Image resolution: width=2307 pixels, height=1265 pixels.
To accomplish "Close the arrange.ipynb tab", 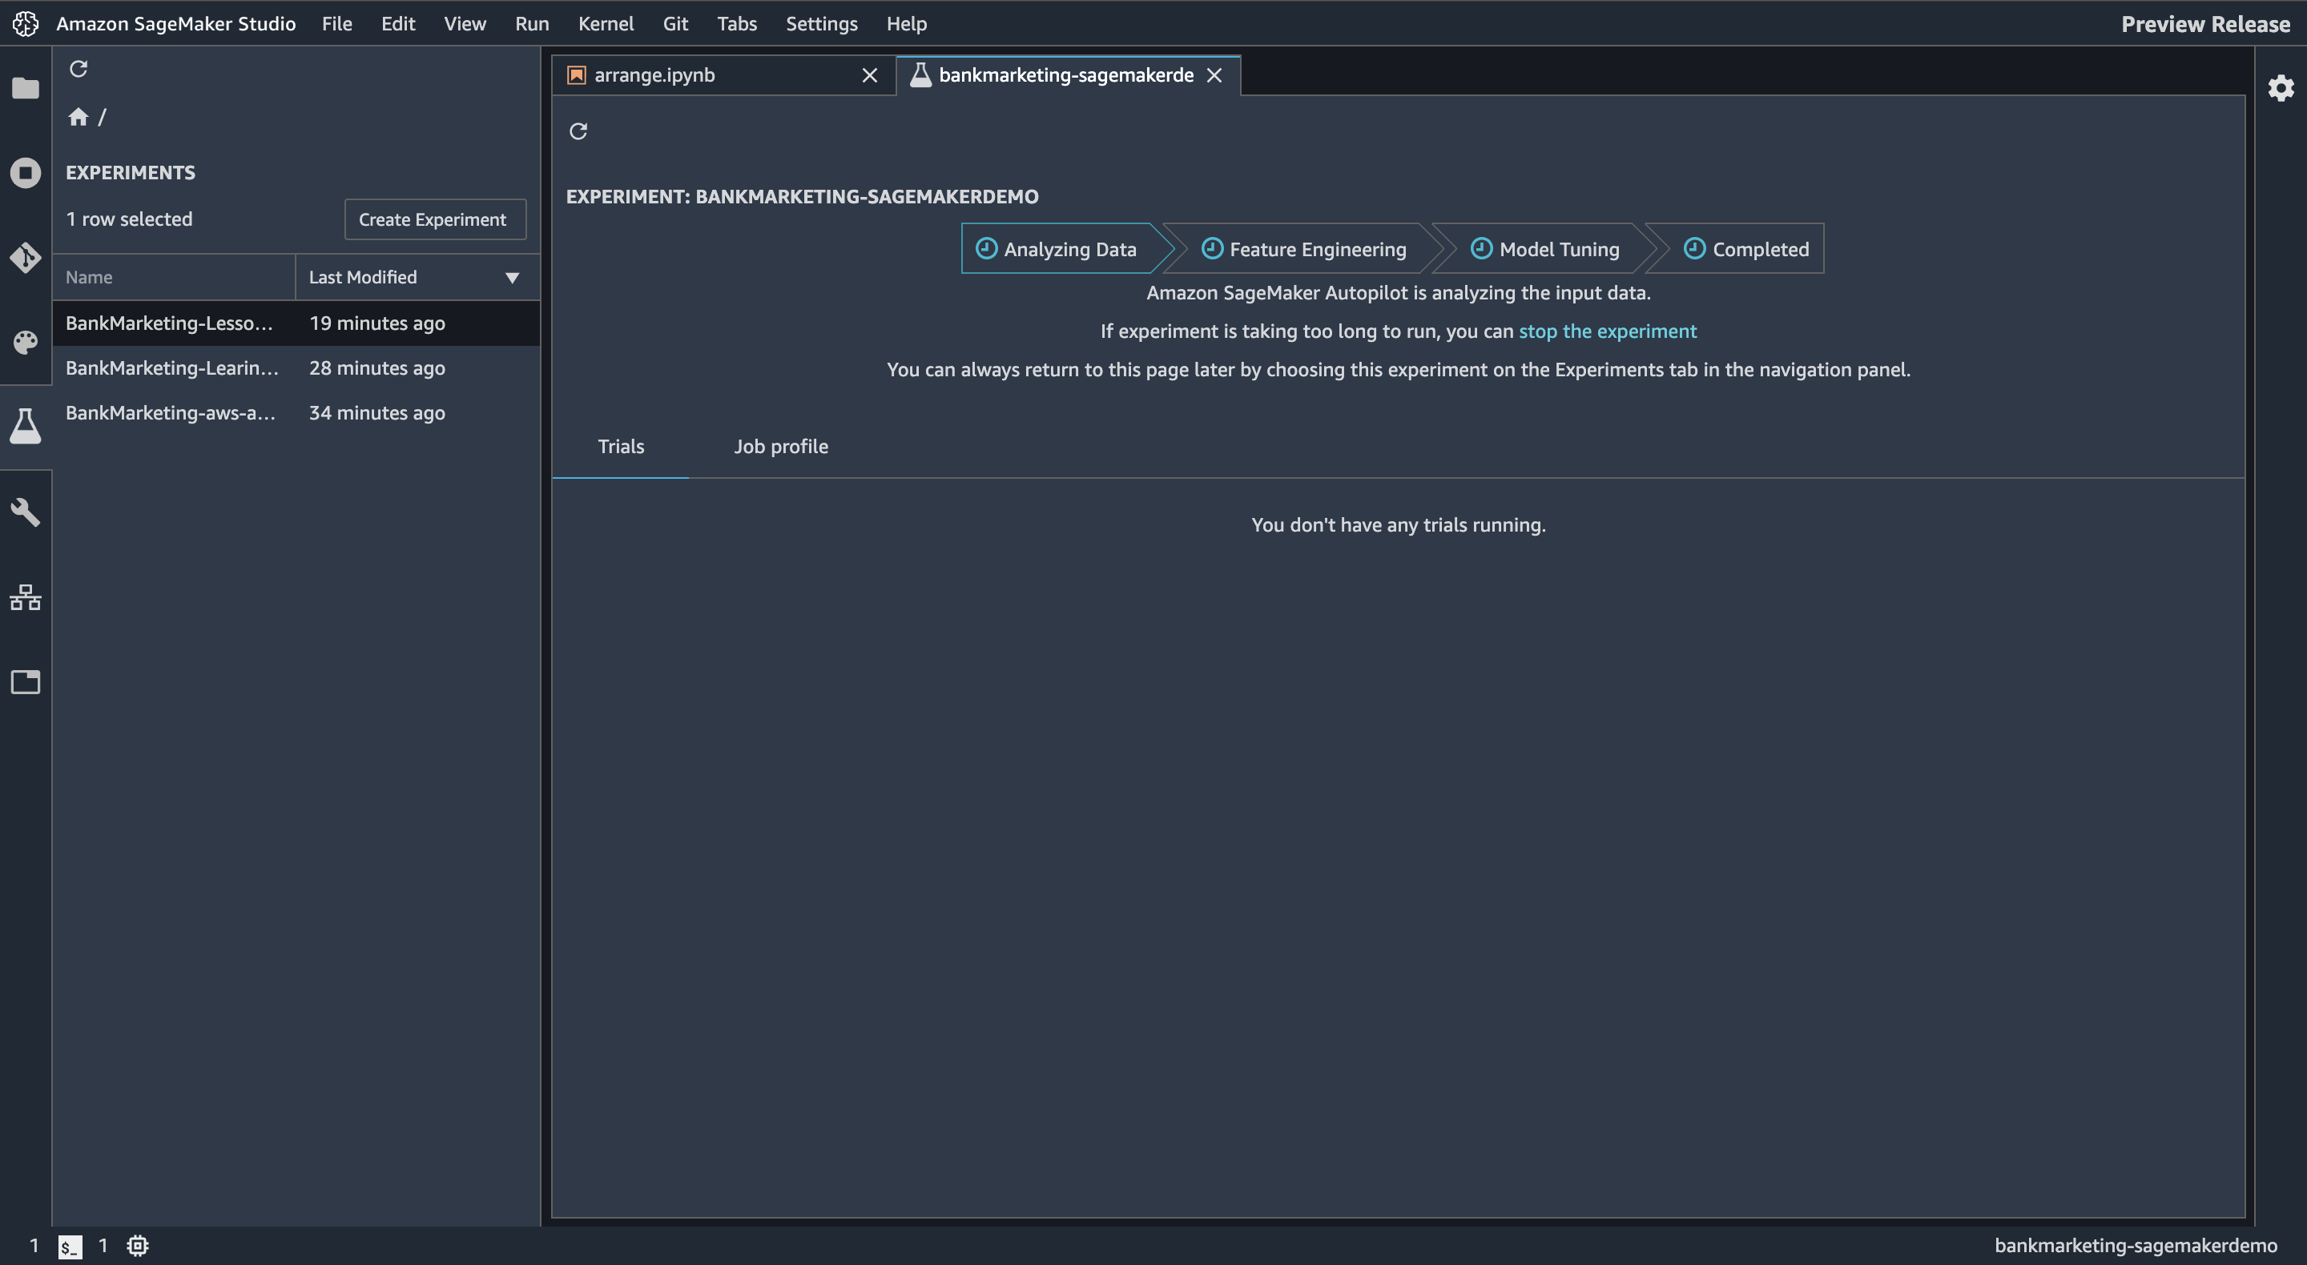I will coord(870,75).
